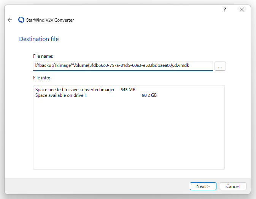Cancel the conversion wizard

tap(233, 186)
